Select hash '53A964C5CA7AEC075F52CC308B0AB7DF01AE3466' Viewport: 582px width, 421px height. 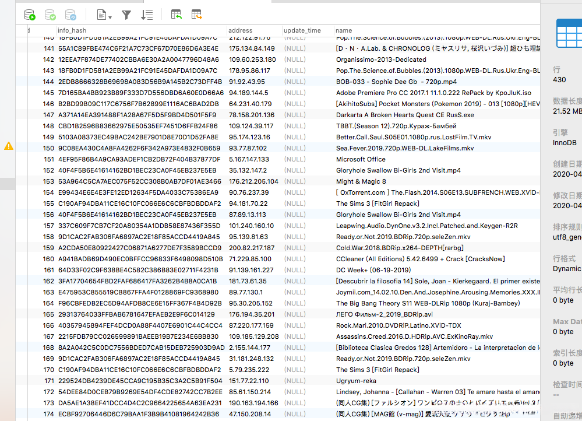pyautogui.click(x=140, y=181)
